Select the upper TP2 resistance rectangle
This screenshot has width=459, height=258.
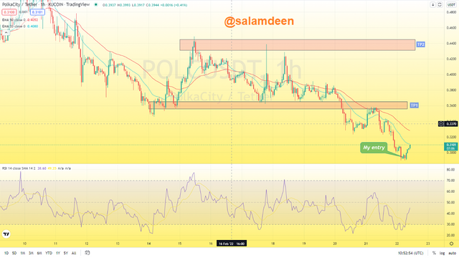pos(298,45)
